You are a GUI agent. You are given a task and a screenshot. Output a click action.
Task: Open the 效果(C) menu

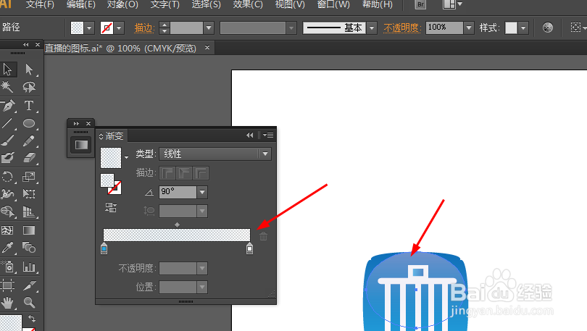248,4
